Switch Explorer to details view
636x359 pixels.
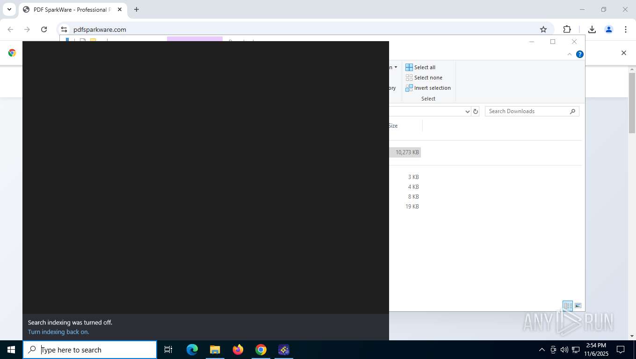click(x=568, y=306)
